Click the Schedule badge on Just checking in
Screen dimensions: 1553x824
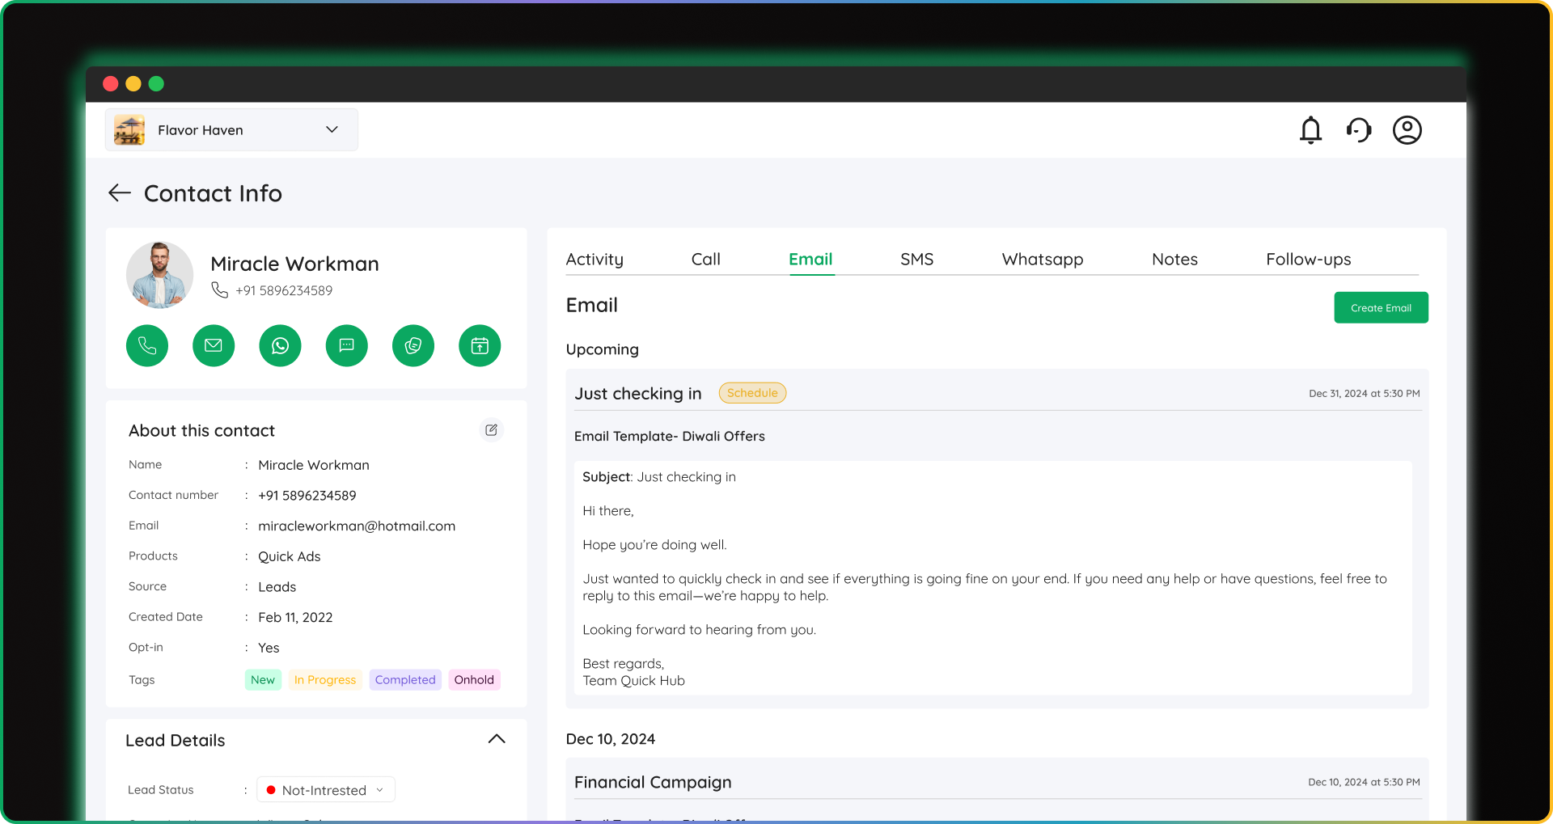pyautogui.click(x=752, y=393)
